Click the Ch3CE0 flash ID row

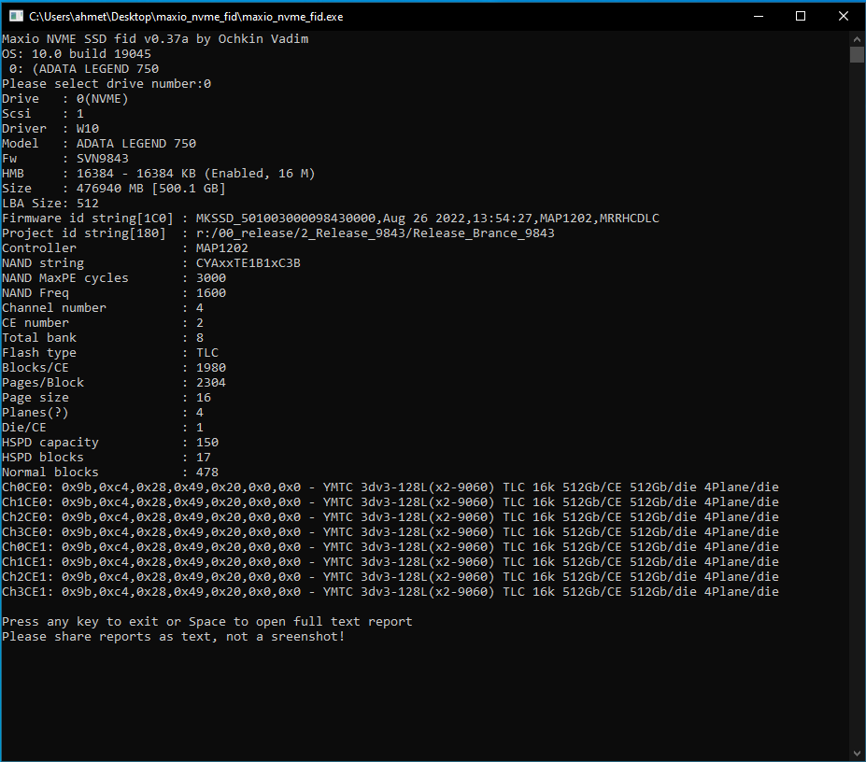pos(390,530)
